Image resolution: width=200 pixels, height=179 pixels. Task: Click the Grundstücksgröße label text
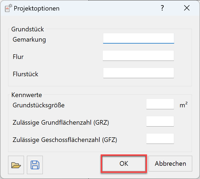pos(38,105)
